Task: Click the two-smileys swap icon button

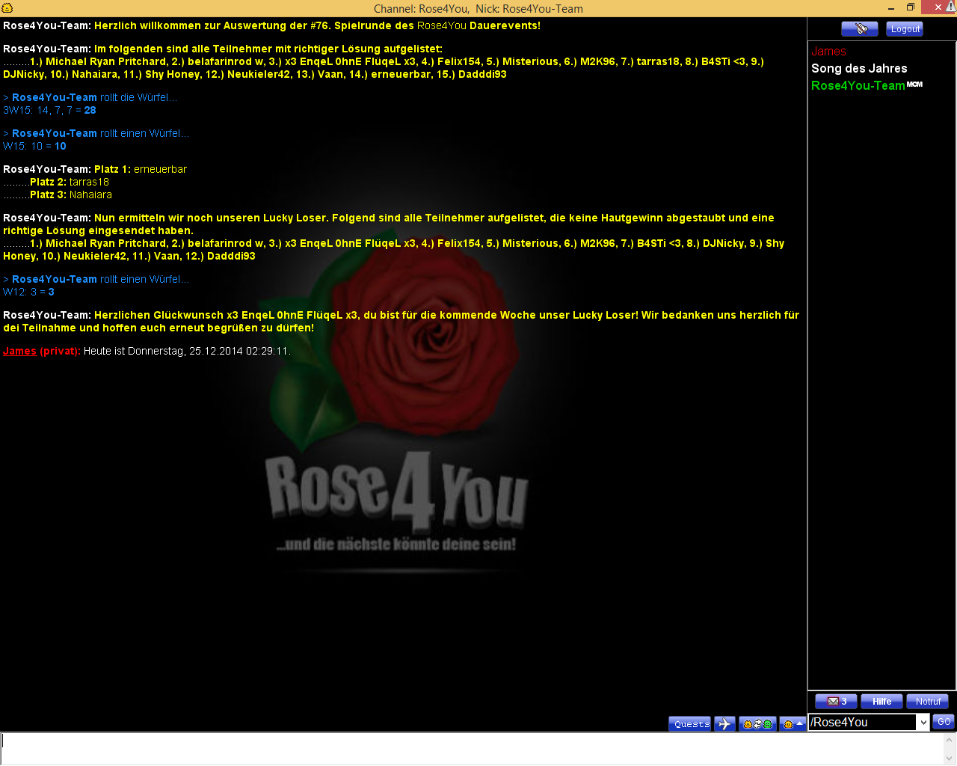Action: coord(757,723)
